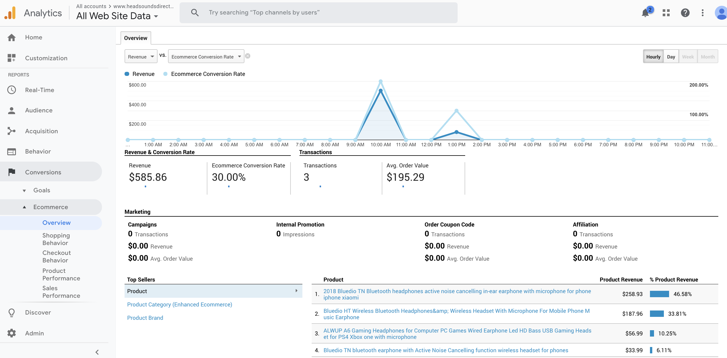Click the Behavior window icon
The image size is (727, 358).
pos(12,151)
